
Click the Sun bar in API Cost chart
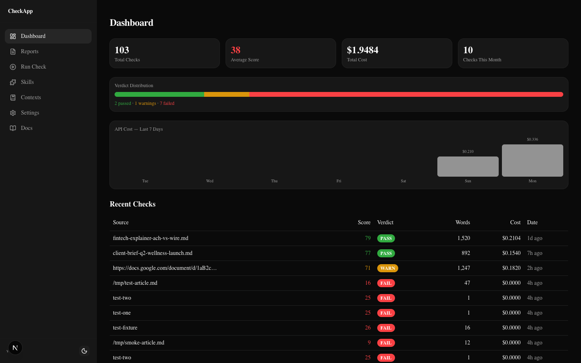tap(468, 167)
